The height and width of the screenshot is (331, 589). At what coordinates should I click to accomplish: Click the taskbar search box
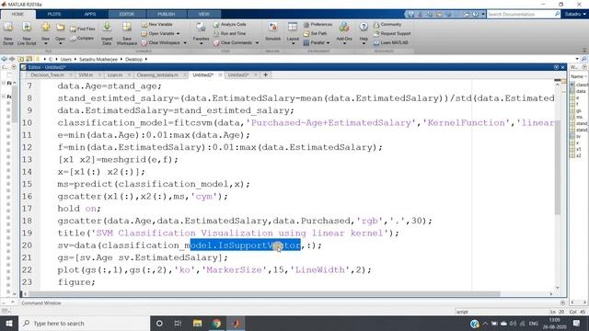point(84,323)
